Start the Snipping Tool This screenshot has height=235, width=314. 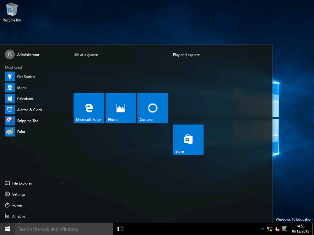tap(34, 121)
